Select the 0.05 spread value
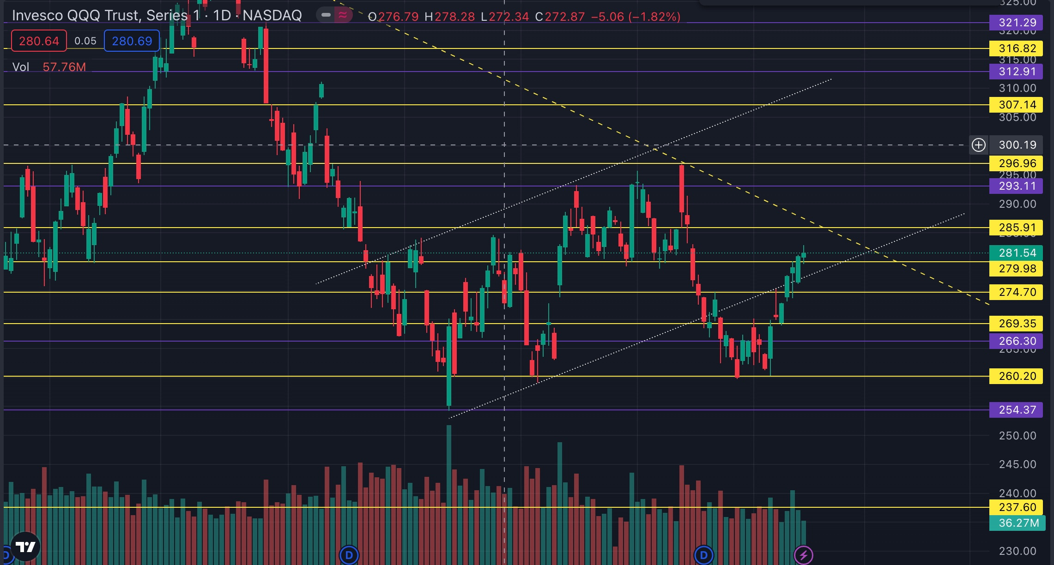The width and height of the screenshot is (1054, 565). tap(85, 41)
